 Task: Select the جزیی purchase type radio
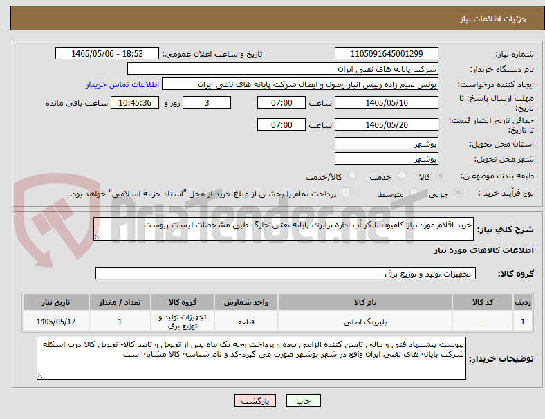tap(459, 192)
